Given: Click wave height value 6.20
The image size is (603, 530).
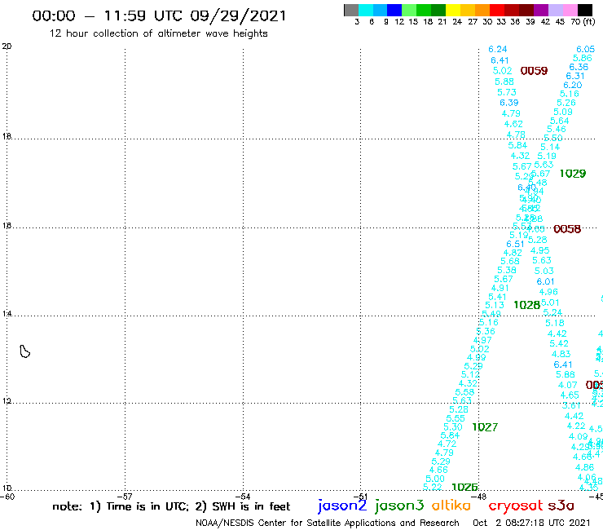Looking at the screenshot, I should [573, 85].
